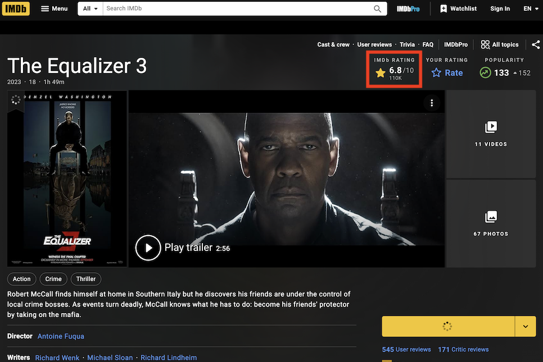Screen dimensions: 543x362
Task: Click the yellow loading watchlist button
Action: pos(448,326)
